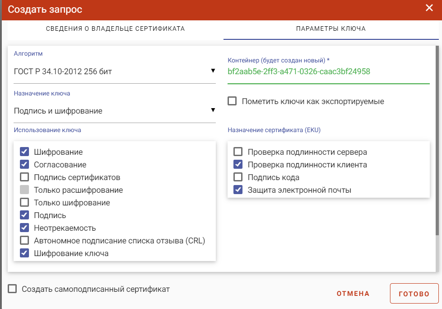Check Проверка подлинности сервера checkbox
The image size is (442, 309).
pos(238,152)
